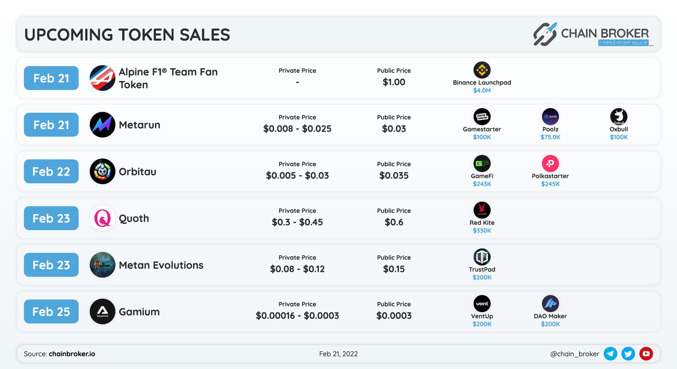Click the '$0.008 - $0.025' private price
The height and width of the screenshot is (369, 677).
[297, 129]
